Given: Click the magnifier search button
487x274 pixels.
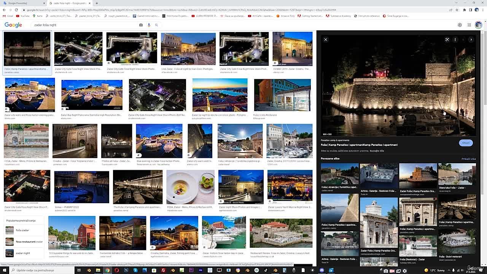Looking at the screenshot, I should coord(156,25).
